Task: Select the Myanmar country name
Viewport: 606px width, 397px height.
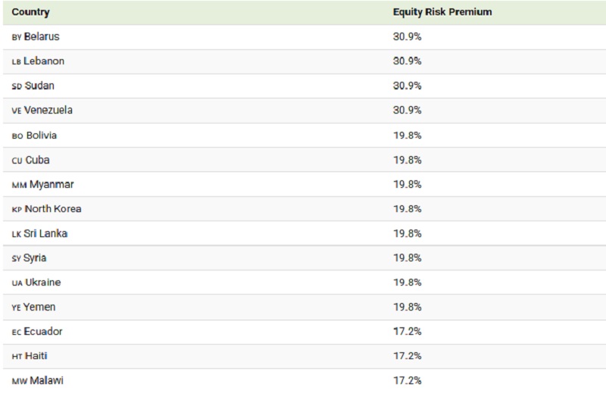Action: coord(52,185)
